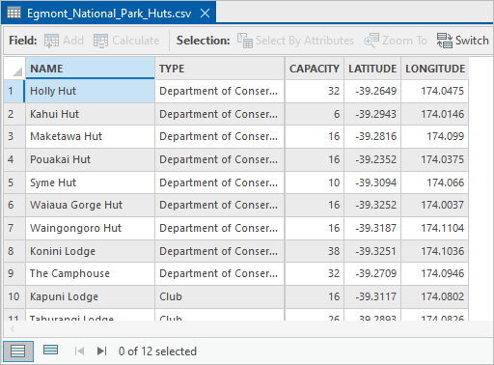Click longitude 174.0475 cell
This screenshot has width=494, height=365.
pos(435,91)
